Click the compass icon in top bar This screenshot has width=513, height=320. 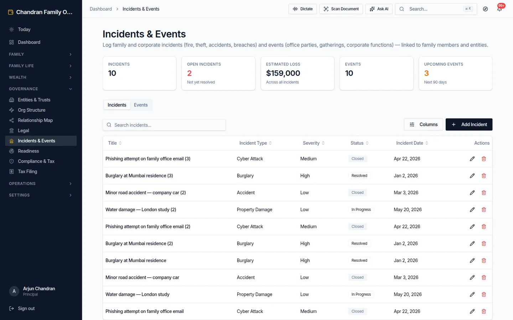pos(485,9)
